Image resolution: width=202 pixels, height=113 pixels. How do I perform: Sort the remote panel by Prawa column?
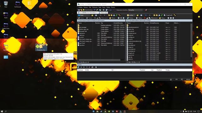(169, 23)
